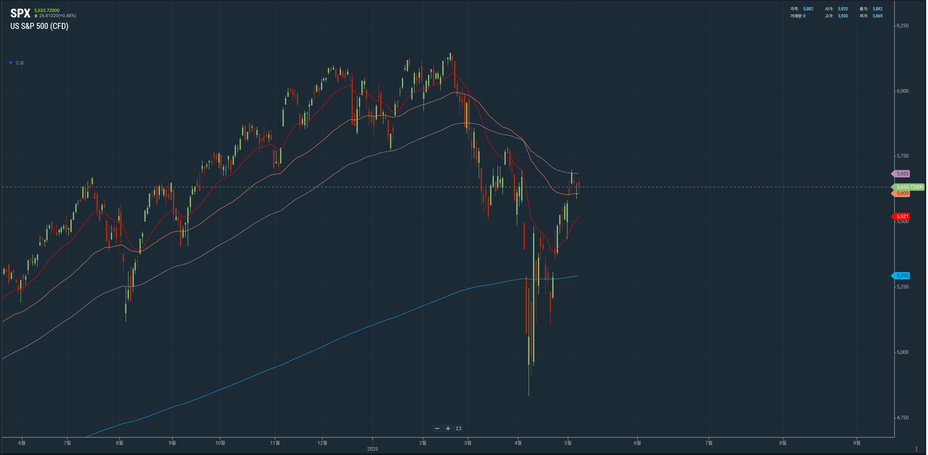Zoom in the chart with plus icon
This screenshot has height=455, width=928.
point(448,428)
